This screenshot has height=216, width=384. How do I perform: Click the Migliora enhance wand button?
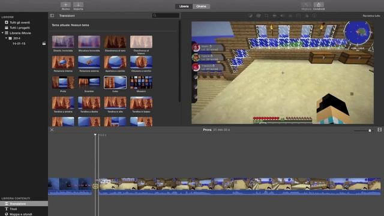coord(306,5)
